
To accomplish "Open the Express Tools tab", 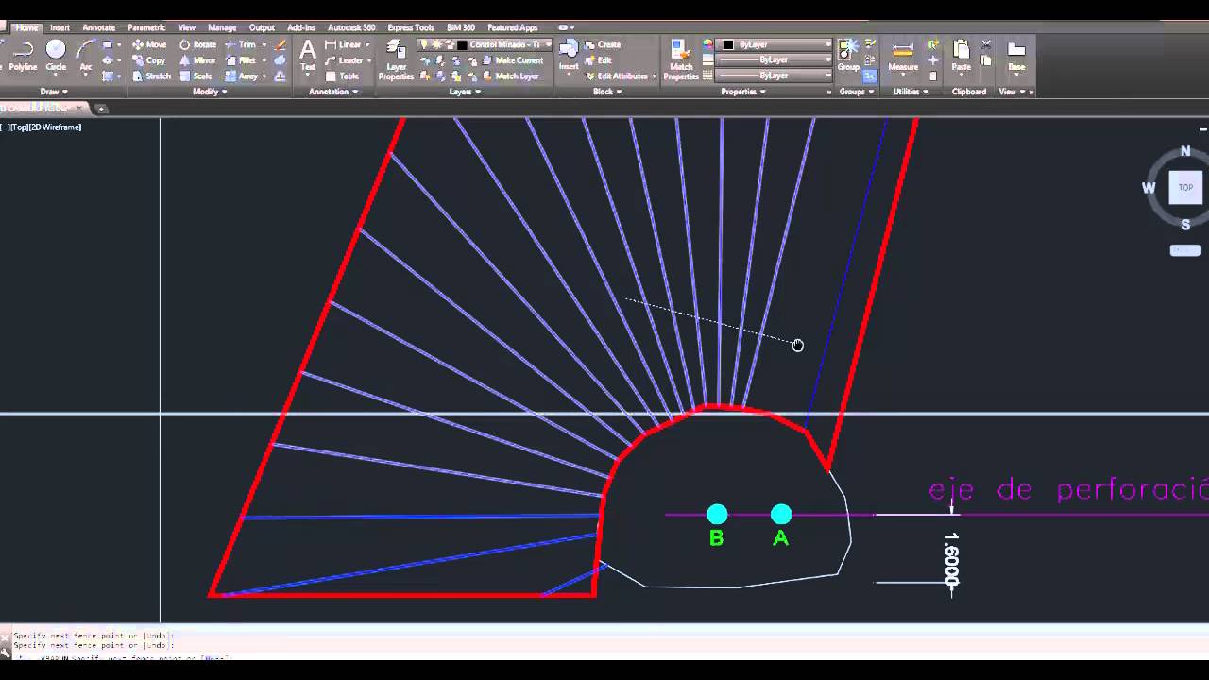I will click(x=410, y=27).
